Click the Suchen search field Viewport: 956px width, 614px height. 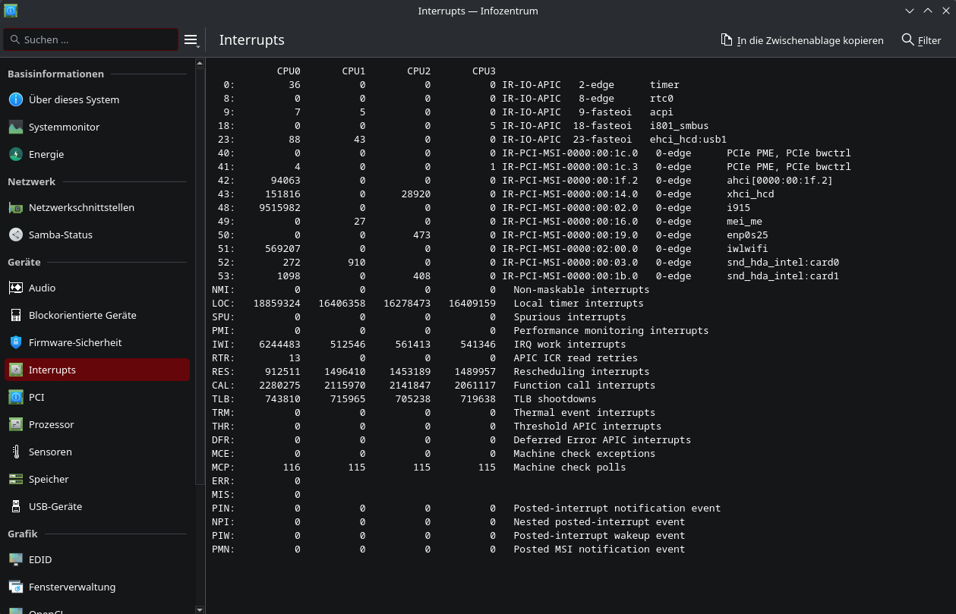point(91,39)
